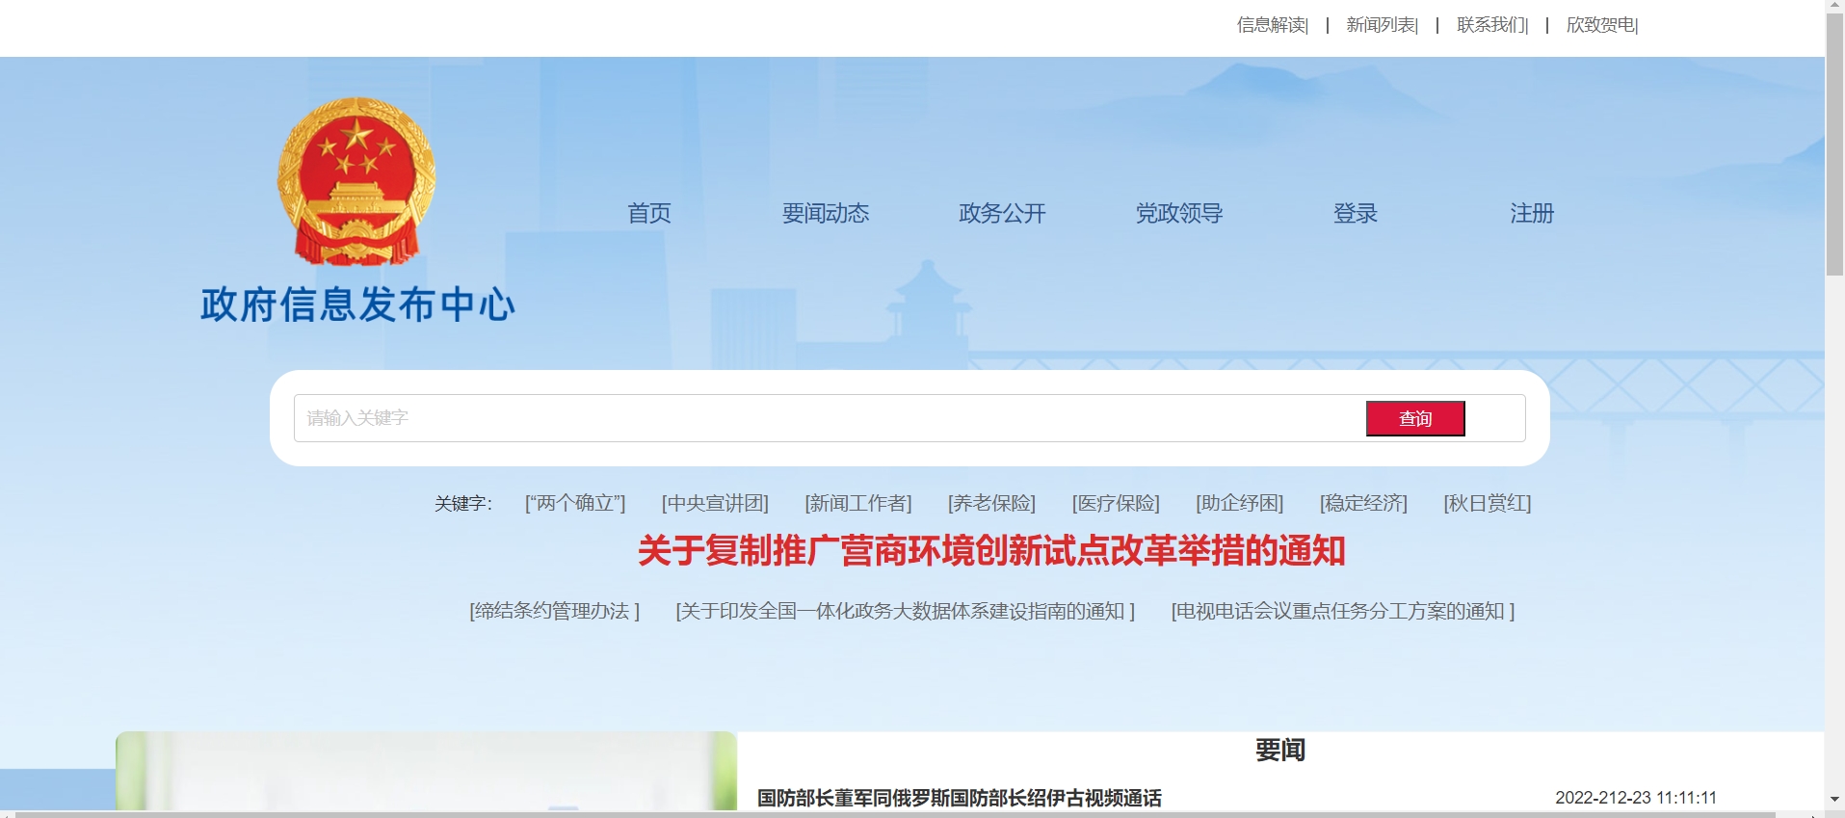Click 联系我们 in the top bar
Viewport: 1845px width, 818px height.
coord(1491,25)
